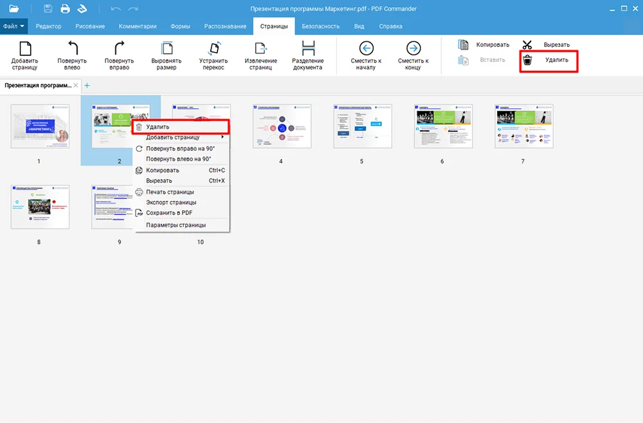Screen dimensions: 643x423
Task: Add new document tab with plus button
Action: tap(87, 85)
